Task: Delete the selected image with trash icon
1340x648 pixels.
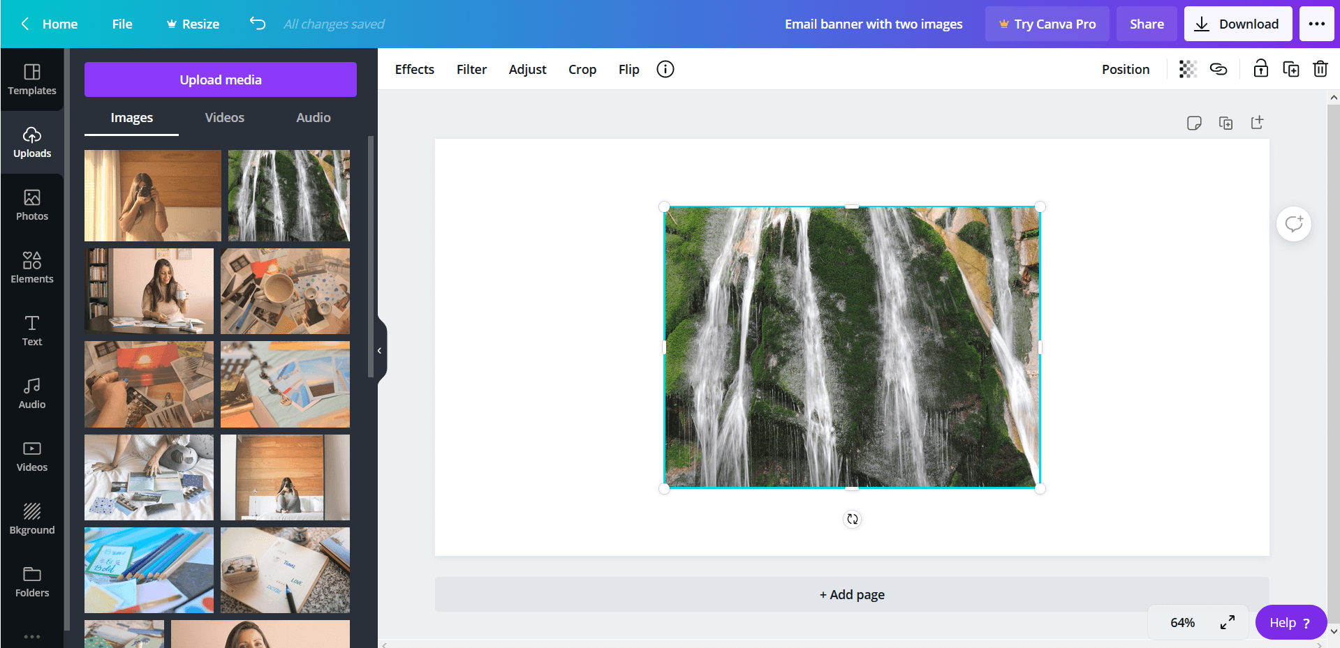Action: (1320, 69)
